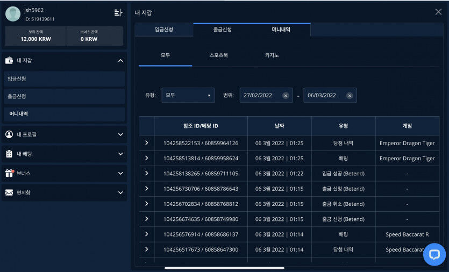Open the 유형 dropdown set to 모두
Image resolution: width=449 pixels, height=272 pixels.
[x=188, y=95]
